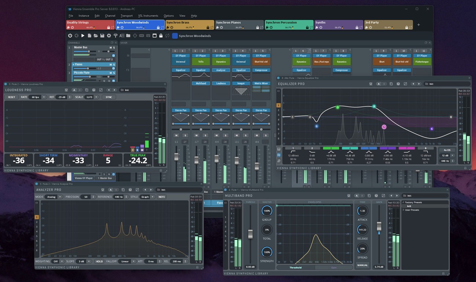The width and height of the screenshot is (476, 282).
Task: Mute the Master Bus in the channel list
Action: click(111, 48)
